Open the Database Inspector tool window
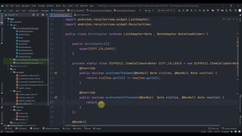The image size is (242, 136). (51, 128)
